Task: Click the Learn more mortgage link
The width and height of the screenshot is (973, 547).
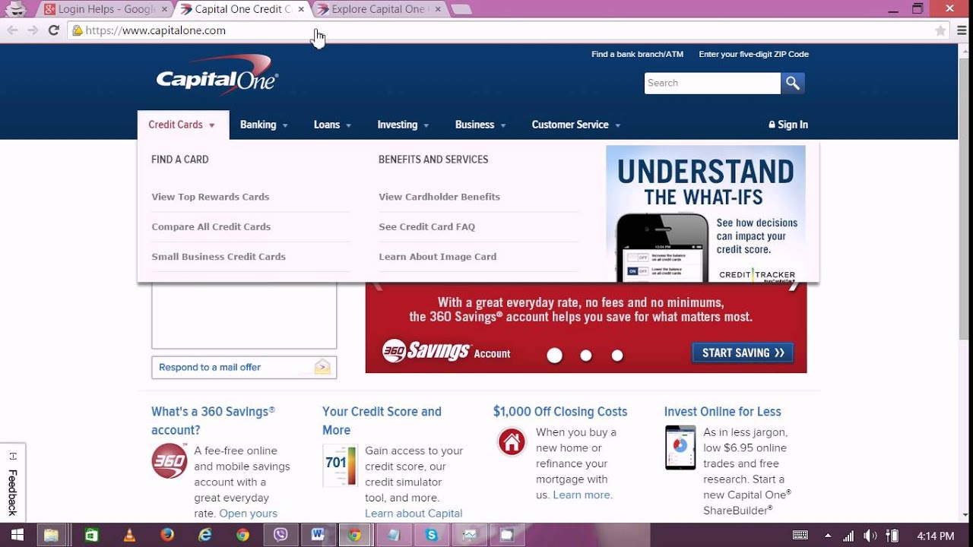Action: click(x=582, y=495)
